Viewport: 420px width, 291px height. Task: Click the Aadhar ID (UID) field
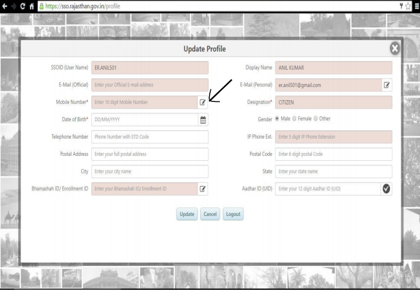pos(328,189)
